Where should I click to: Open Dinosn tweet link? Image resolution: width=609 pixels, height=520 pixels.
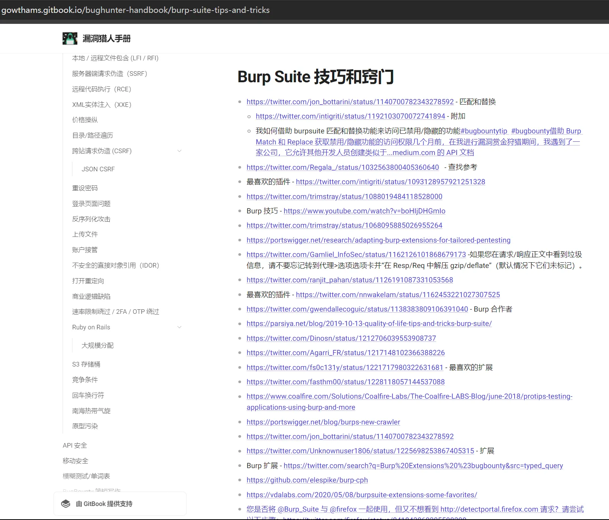coord(341,338)
